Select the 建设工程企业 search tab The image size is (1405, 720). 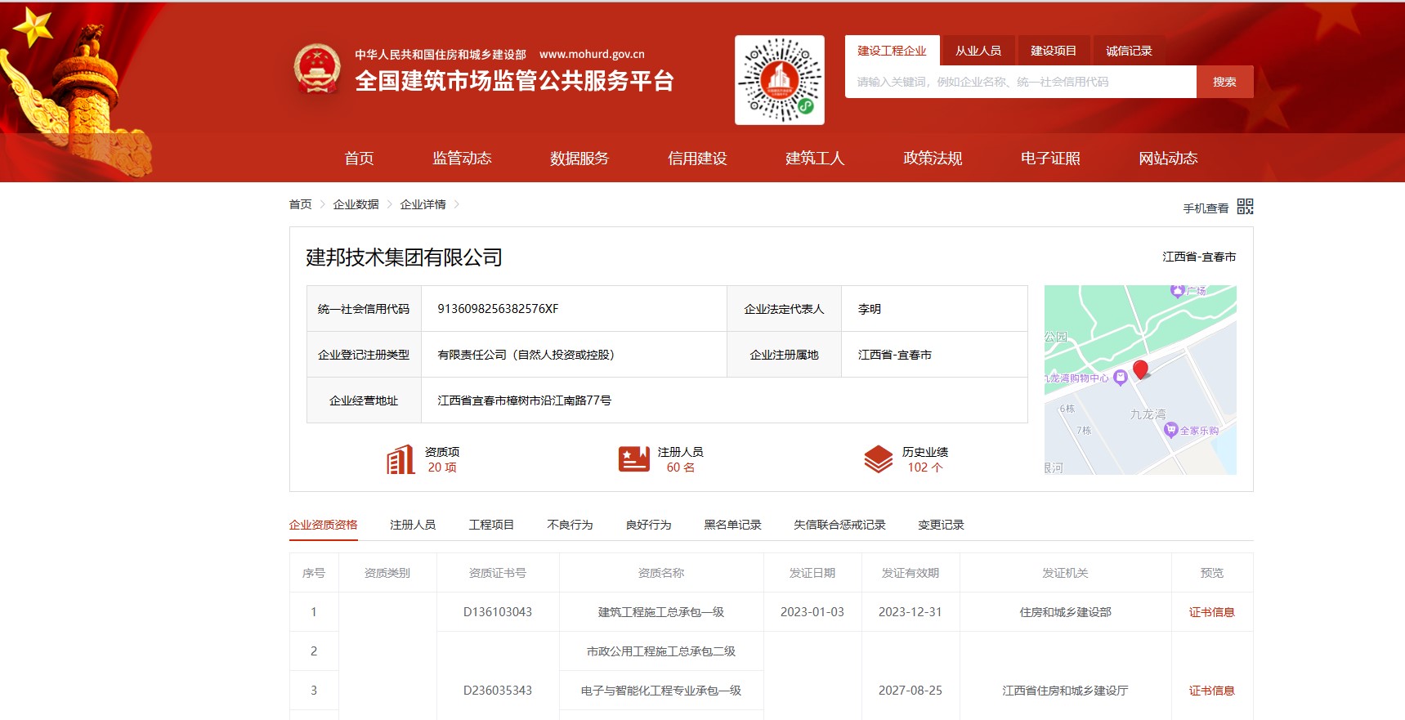pyautogui.click(x=892, y=51)
